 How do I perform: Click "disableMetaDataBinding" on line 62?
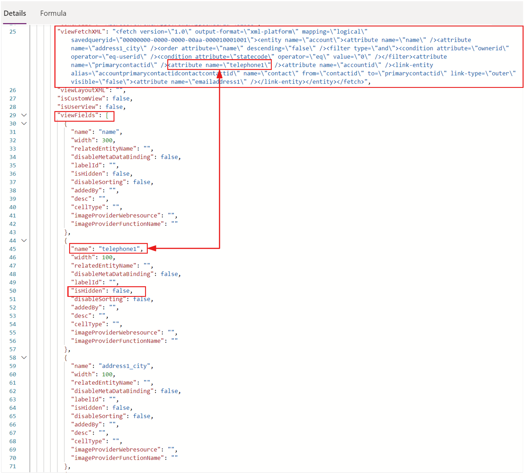tap(112, 391)
